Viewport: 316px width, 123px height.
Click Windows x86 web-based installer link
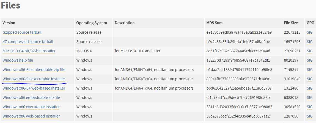pos(31,116)
